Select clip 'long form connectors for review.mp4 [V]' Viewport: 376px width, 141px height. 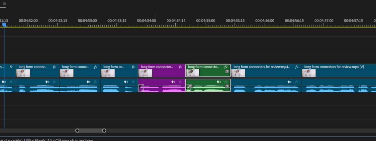pyautogui.click(x=338, y=70)
